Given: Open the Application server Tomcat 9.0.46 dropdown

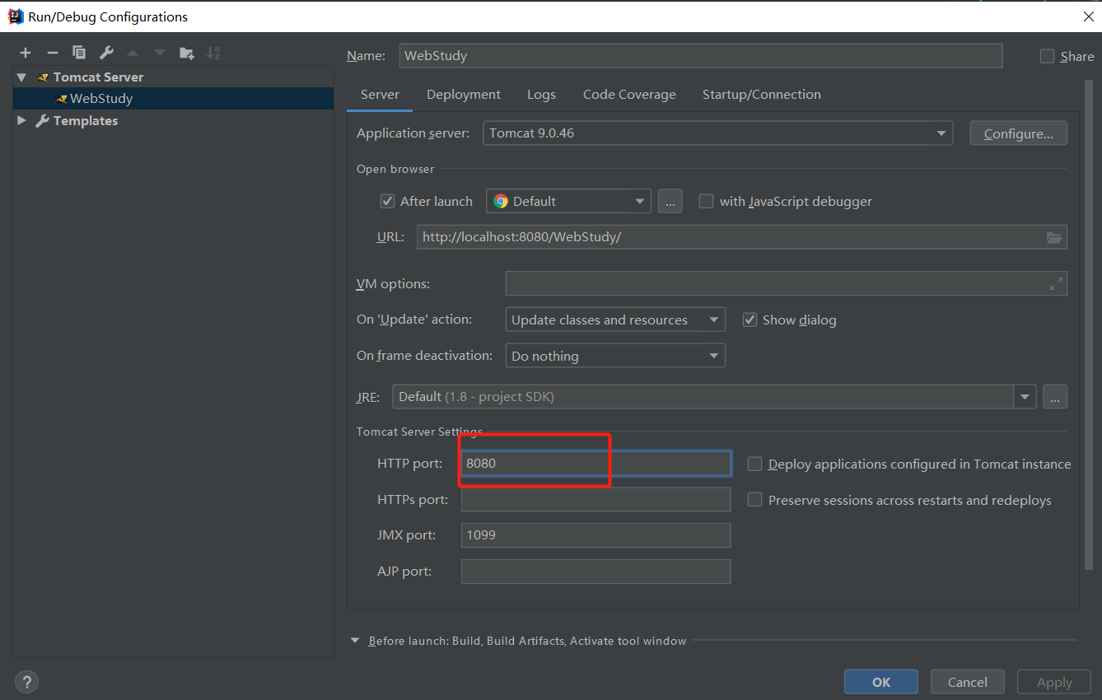Looking at the screenshot, I should coord(717,133).
